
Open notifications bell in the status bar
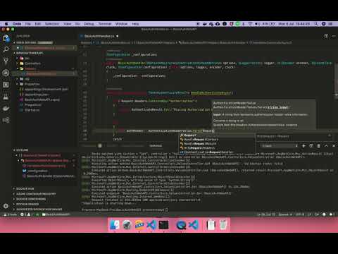click(x=331, y=214)
